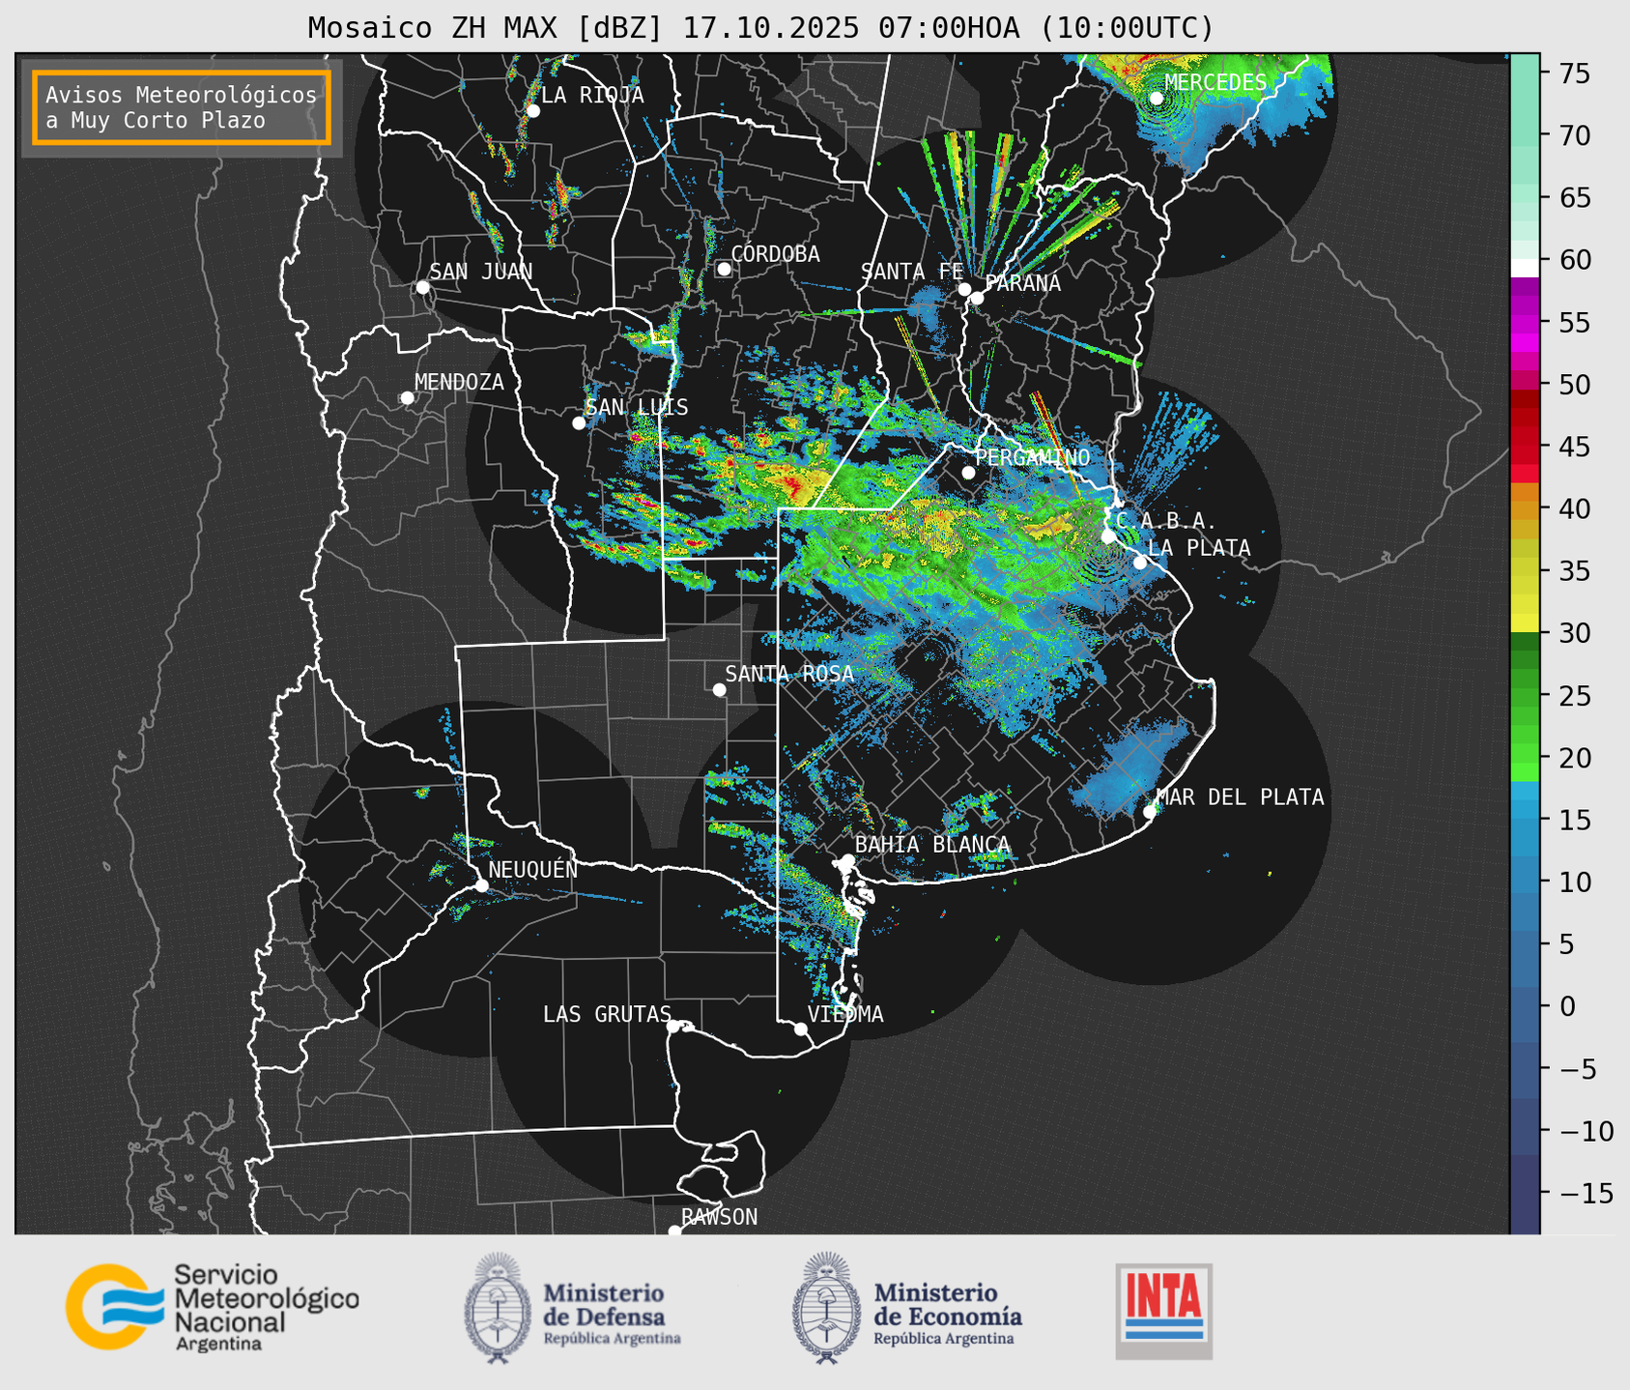Click the Ministerio de Economía emblem
Viewport: 1630px width, 1390px height.
tap(826, 1308)
